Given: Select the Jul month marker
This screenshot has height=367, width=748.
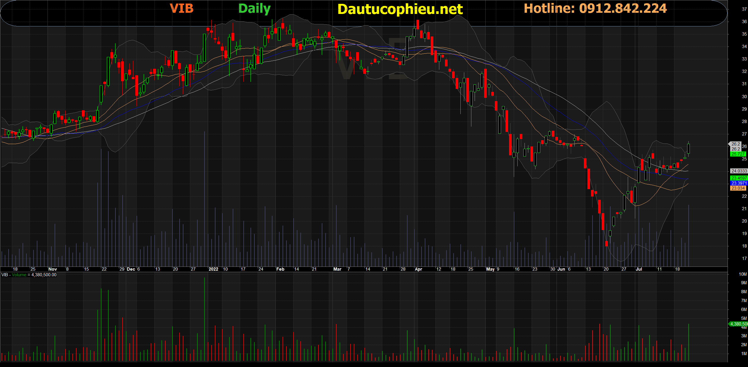Looking at the screenshot, I should (x=639, y=269).
